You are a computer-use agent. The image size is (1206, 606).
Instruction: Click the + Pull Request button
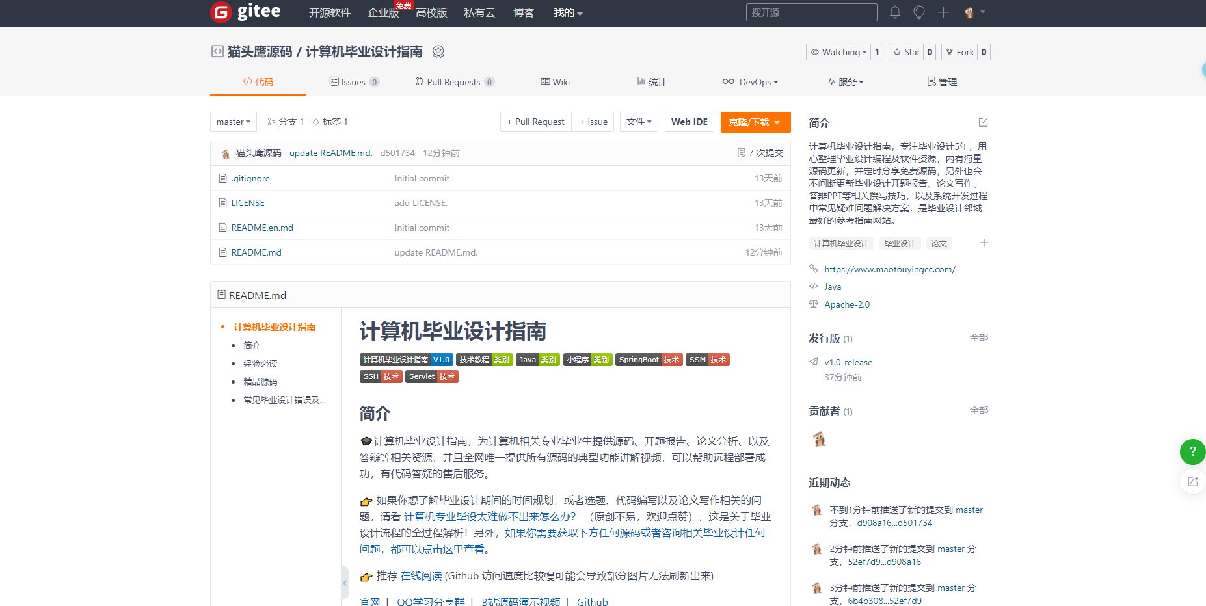point(536,122)
